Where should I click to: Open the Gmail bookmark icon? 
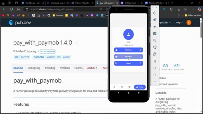point(18,15)
